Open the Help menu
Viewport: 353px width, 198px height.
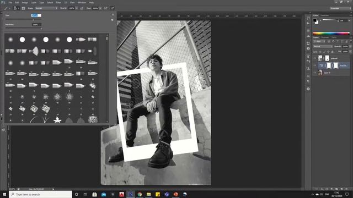pos(92,2)
